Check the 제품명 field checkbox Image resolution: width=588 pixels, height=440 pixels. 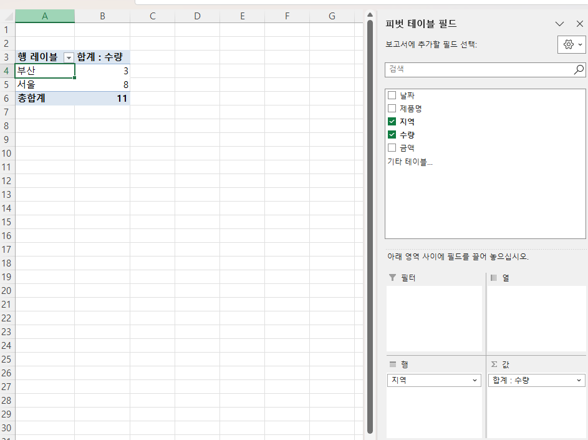pyautogui.click(x=392, y=109)
